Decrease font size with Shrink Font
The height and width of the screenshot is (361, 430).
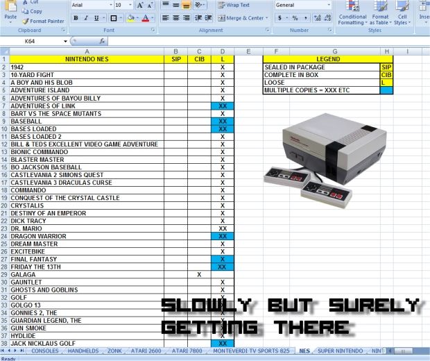pyautogui.click(x=150, y=5)
